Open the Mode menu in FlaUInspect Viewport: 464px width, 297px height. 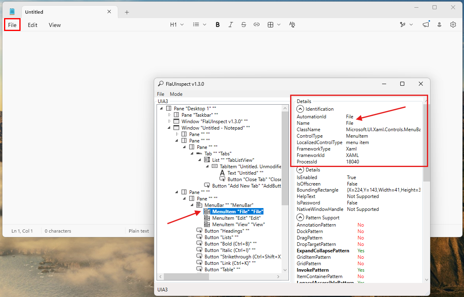pos(176,94)
